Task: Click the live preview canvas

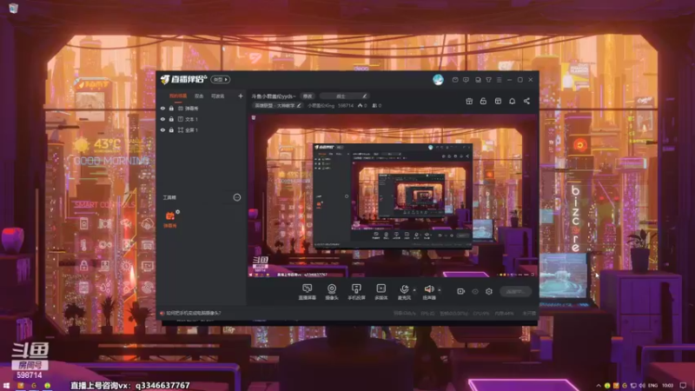Action: pos(392,196)
